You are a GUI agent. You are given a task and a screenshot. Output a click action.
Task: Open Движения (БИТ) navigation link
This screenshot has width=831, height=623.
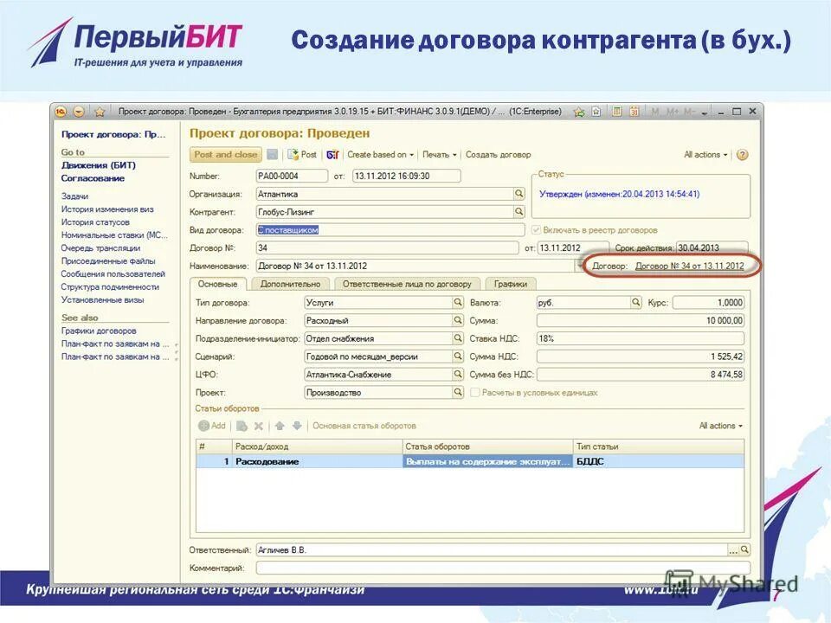point(99,165)
